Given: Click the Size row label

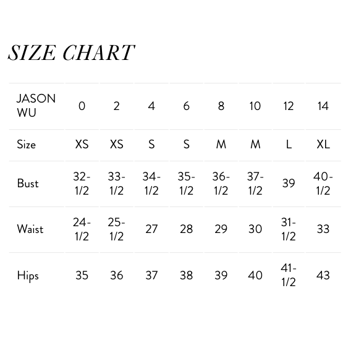Looking at the screenshot, I should 26,145.
